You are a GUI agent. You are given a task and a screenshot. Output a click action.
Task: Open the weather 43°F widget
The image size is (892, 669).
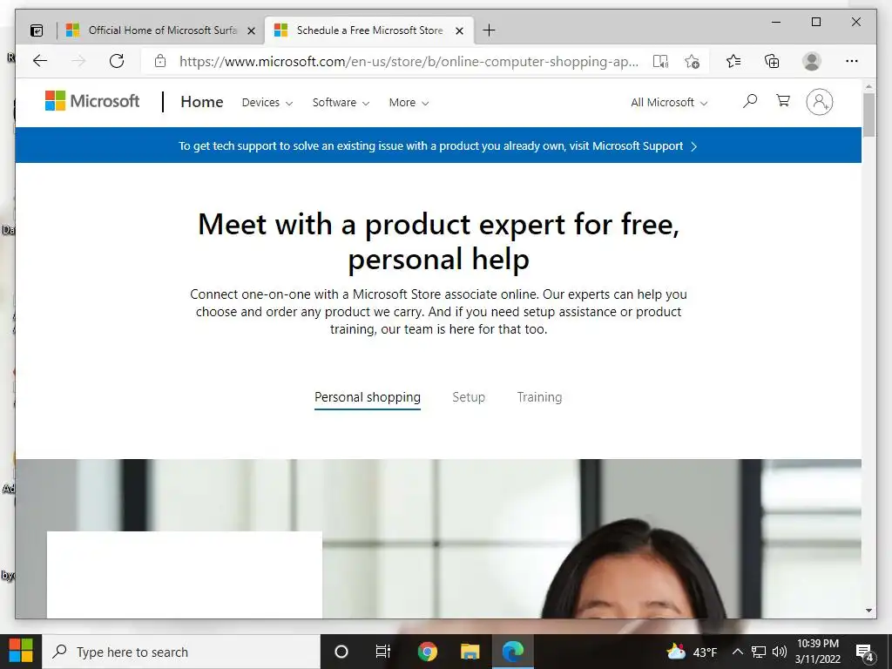(x=692, y=652)
